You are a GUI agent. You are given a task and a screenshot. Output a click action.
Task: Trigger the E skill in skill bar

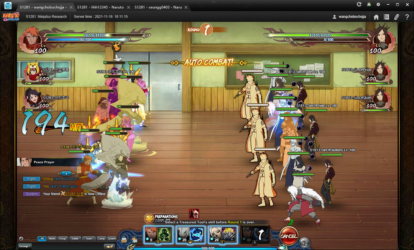223,235
